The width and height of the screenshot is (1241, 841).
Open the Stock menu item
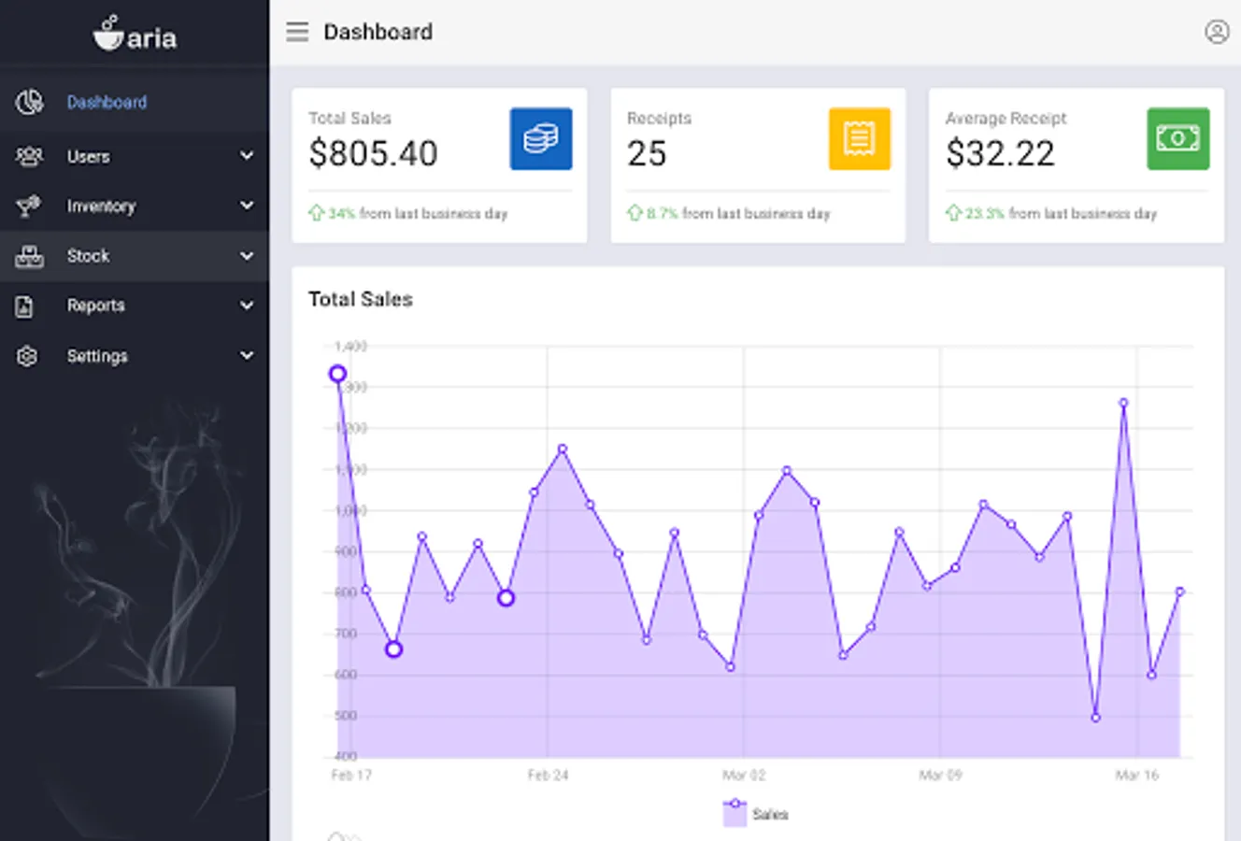(135, 256)
